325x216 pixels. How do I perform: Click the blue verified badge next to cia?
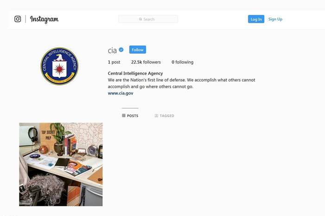click(x=121, y=50)
